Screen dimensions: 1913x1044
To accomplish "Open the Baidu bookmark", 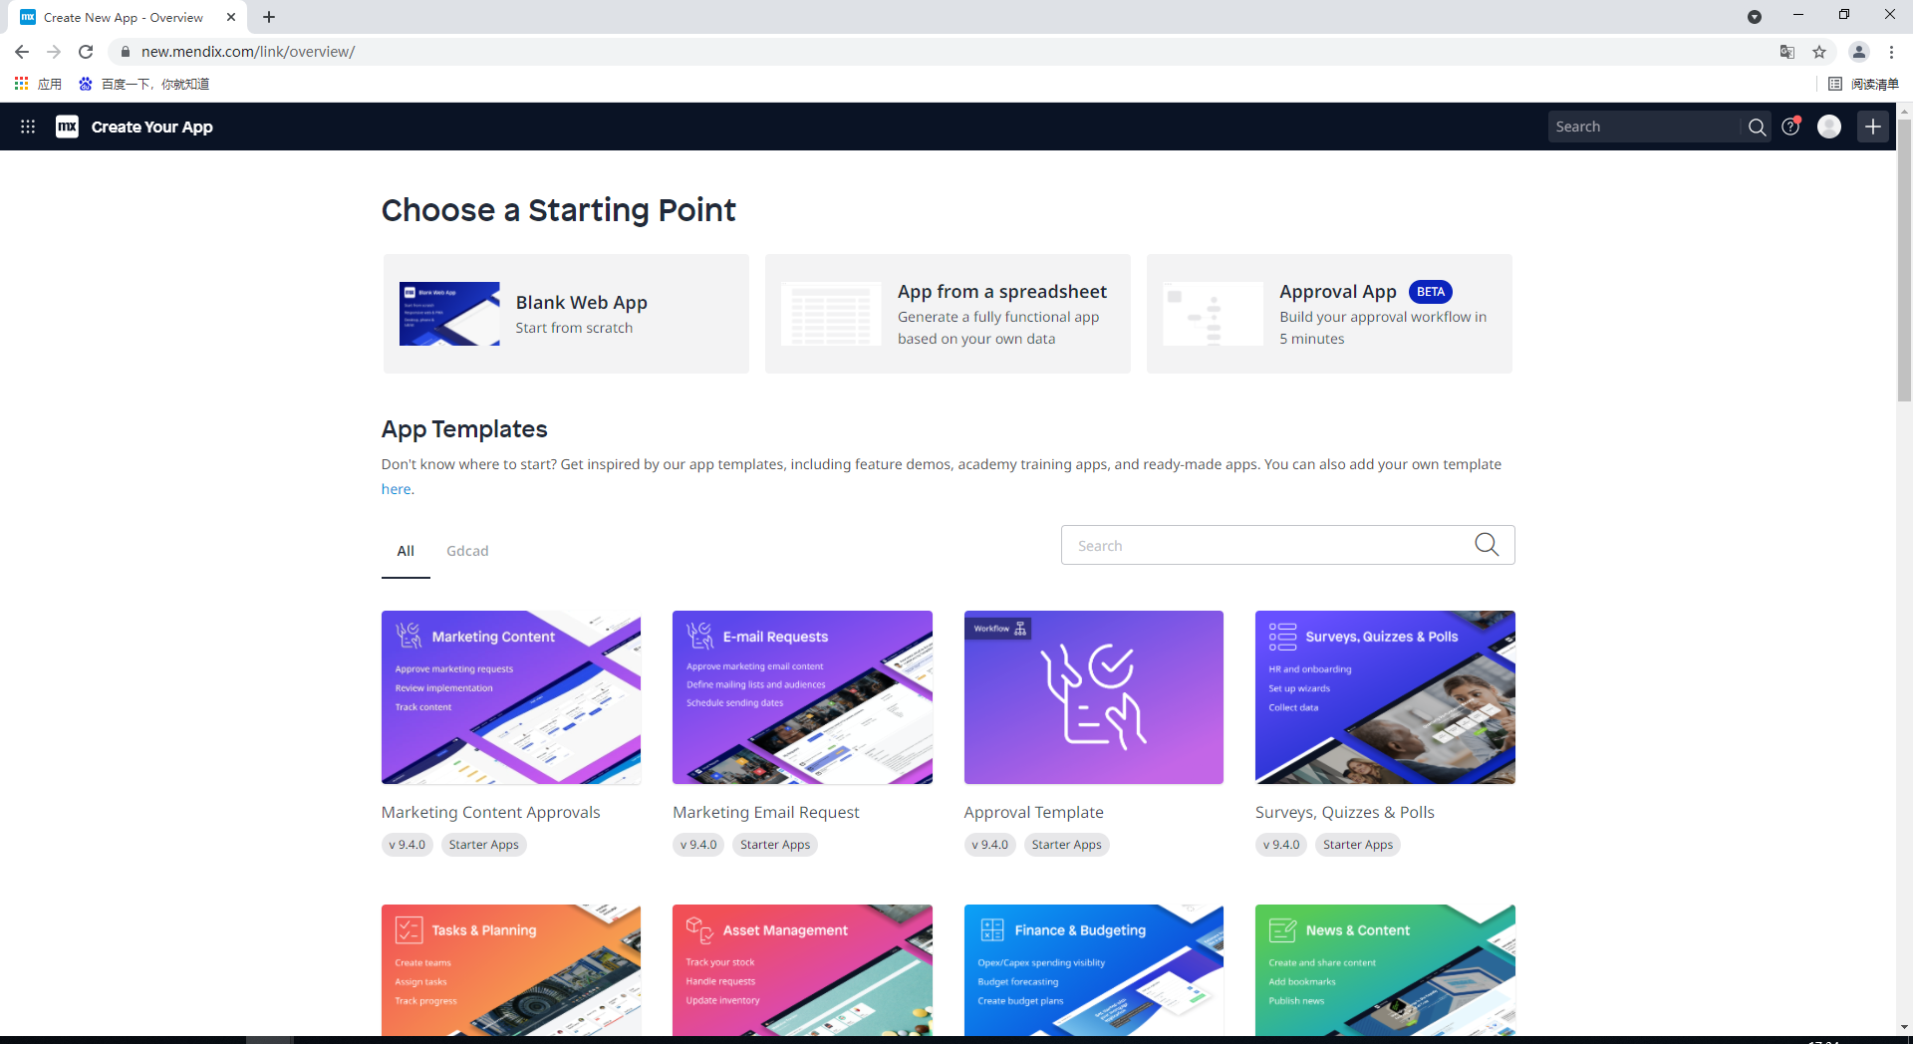I will pyautogui.click(x=144, y=84).
